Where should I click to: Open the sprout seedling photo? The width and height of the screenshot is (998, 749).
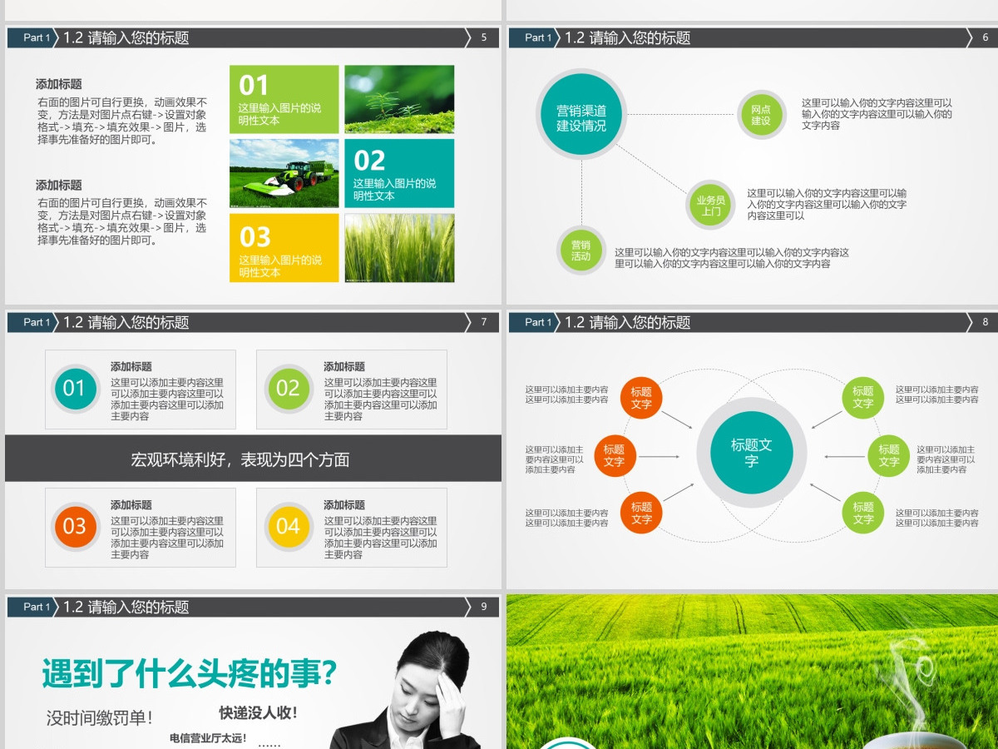coord(400,99)
